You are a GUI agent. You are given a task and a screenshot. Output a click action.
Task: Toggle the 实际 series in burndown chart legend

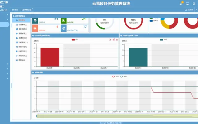click(x=123, y=77)
